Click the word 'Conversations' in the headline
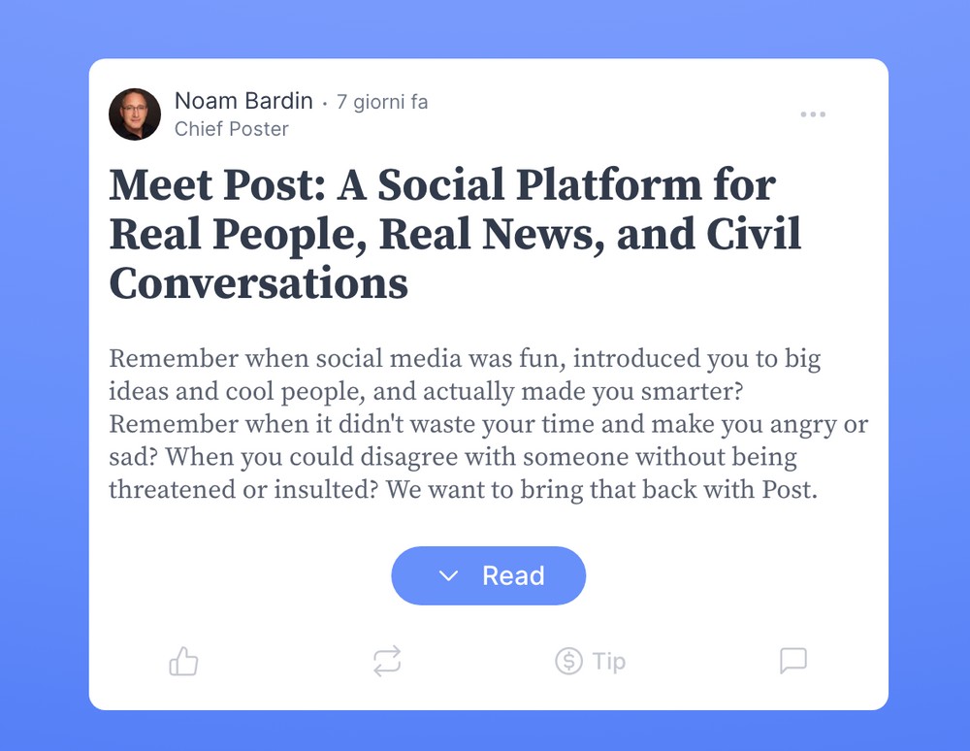 click(x=259, y=282)
